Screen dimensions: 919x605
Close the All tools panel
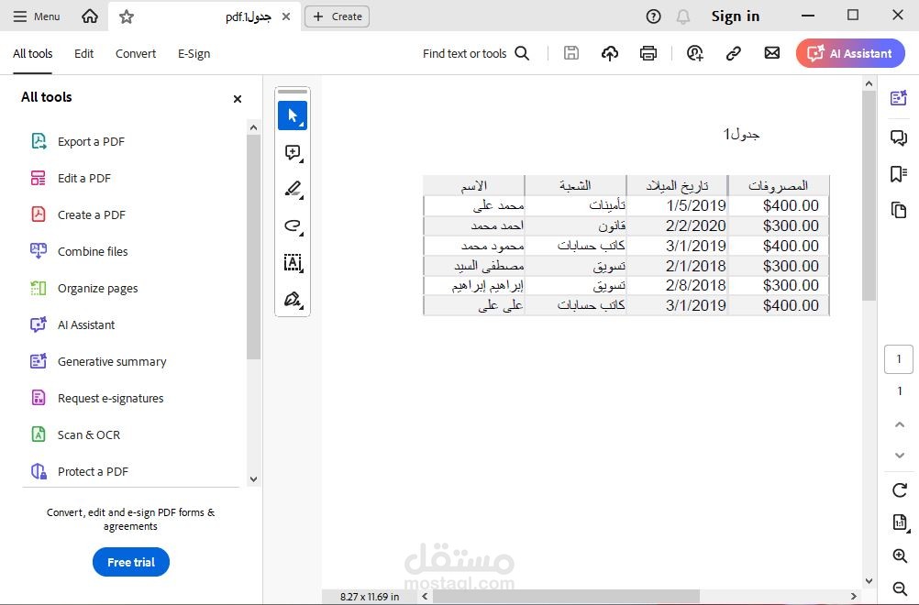(238, 99)
